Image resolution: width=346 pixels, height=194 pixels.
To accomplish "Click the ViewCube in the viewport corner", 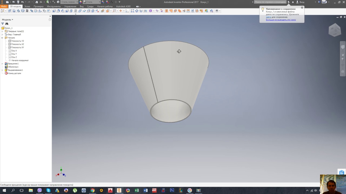I will click(334, 30).
